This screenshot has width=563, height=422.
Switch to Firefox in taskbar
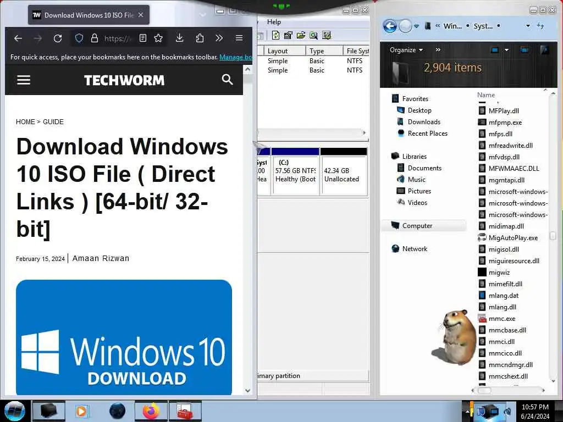click(x=151, y=411)
